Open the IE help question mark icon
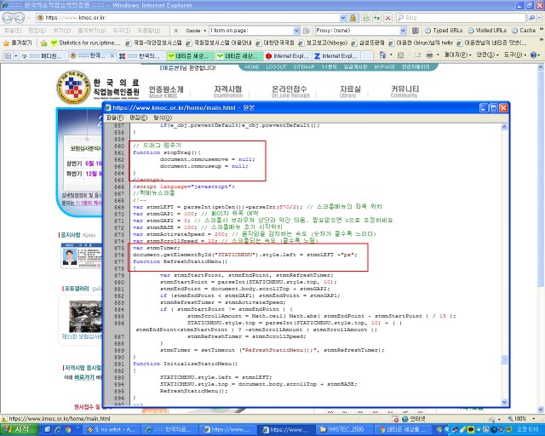The height and width of the screenshot is (436, 545). [534, 55]
